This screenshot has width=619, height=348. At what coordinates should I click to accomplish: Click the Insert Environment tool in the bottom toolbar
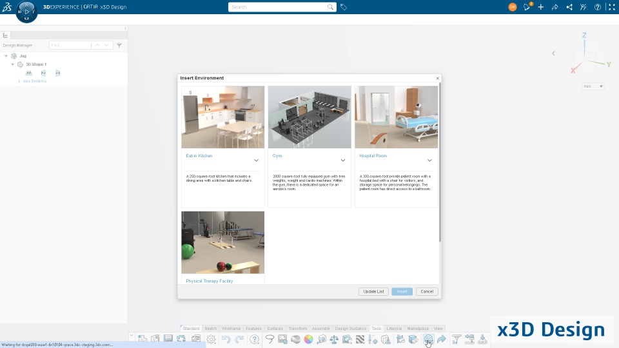coord(428,340)
